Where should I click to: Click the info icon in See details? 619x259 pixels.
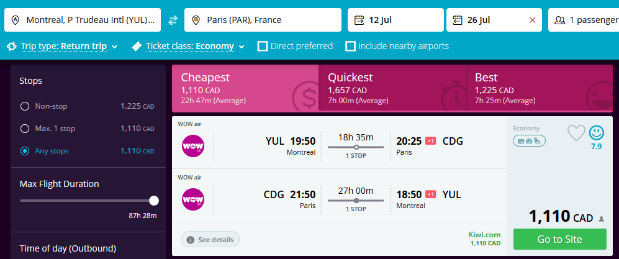pos(190,240)
